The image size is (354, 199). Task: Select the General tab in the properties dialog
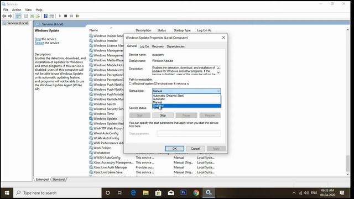click(x=132, y=46)
